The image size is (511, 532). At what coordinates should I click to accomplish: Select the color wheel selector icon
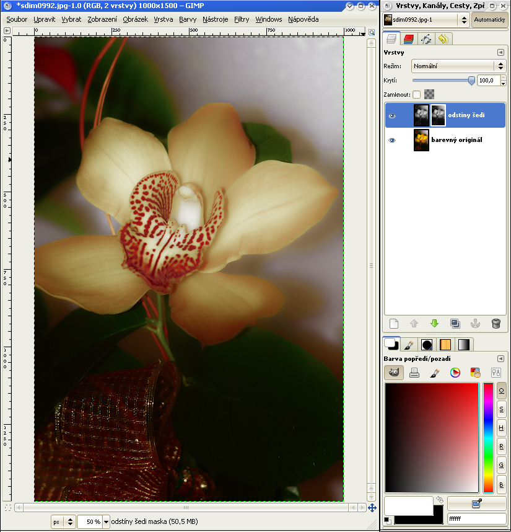(455, 373)
